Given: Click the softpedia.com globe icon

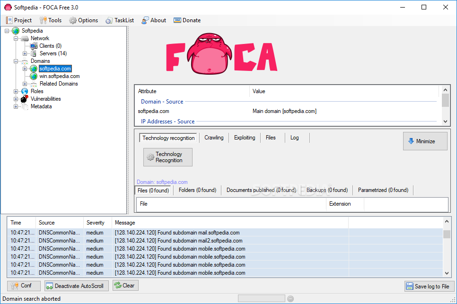Looking at the screenshot, I should coord(34,69).
